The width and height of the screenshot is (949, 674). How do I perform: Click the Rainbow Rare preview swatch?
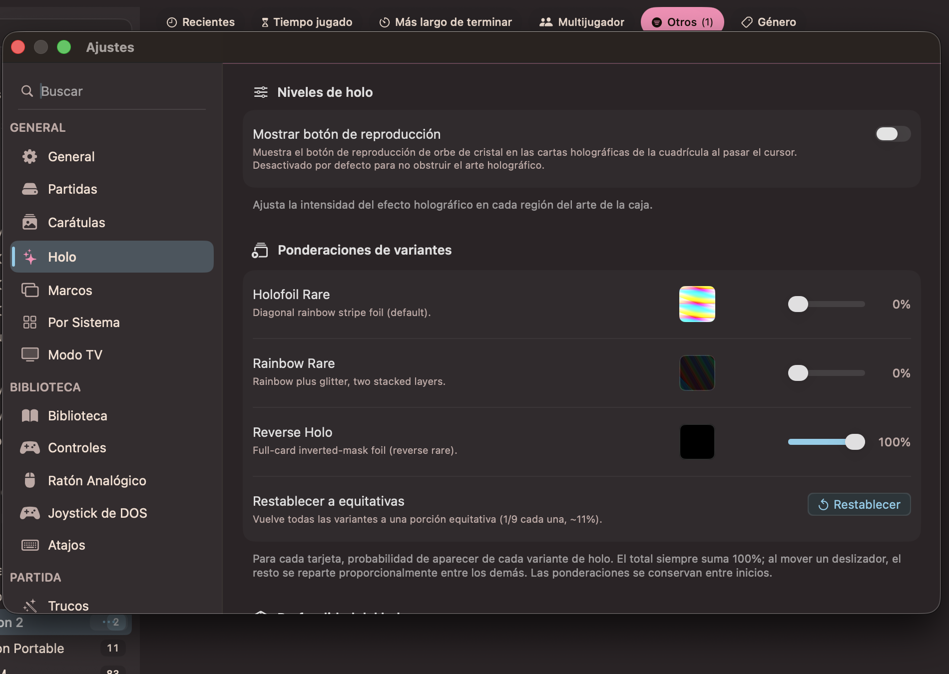(697, 373)
